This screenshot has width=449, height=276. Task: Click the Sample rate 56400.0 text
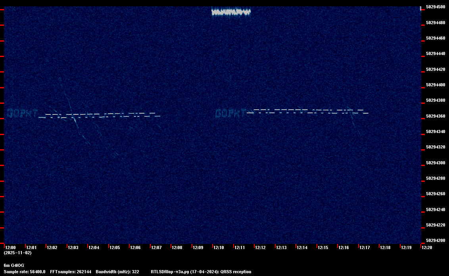click(x=25, y=272)
